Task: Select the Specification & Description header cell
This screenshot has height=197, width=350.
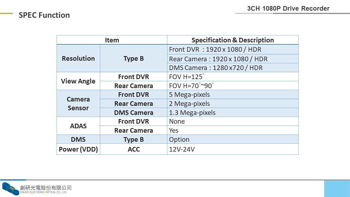Action: point(233,40)
